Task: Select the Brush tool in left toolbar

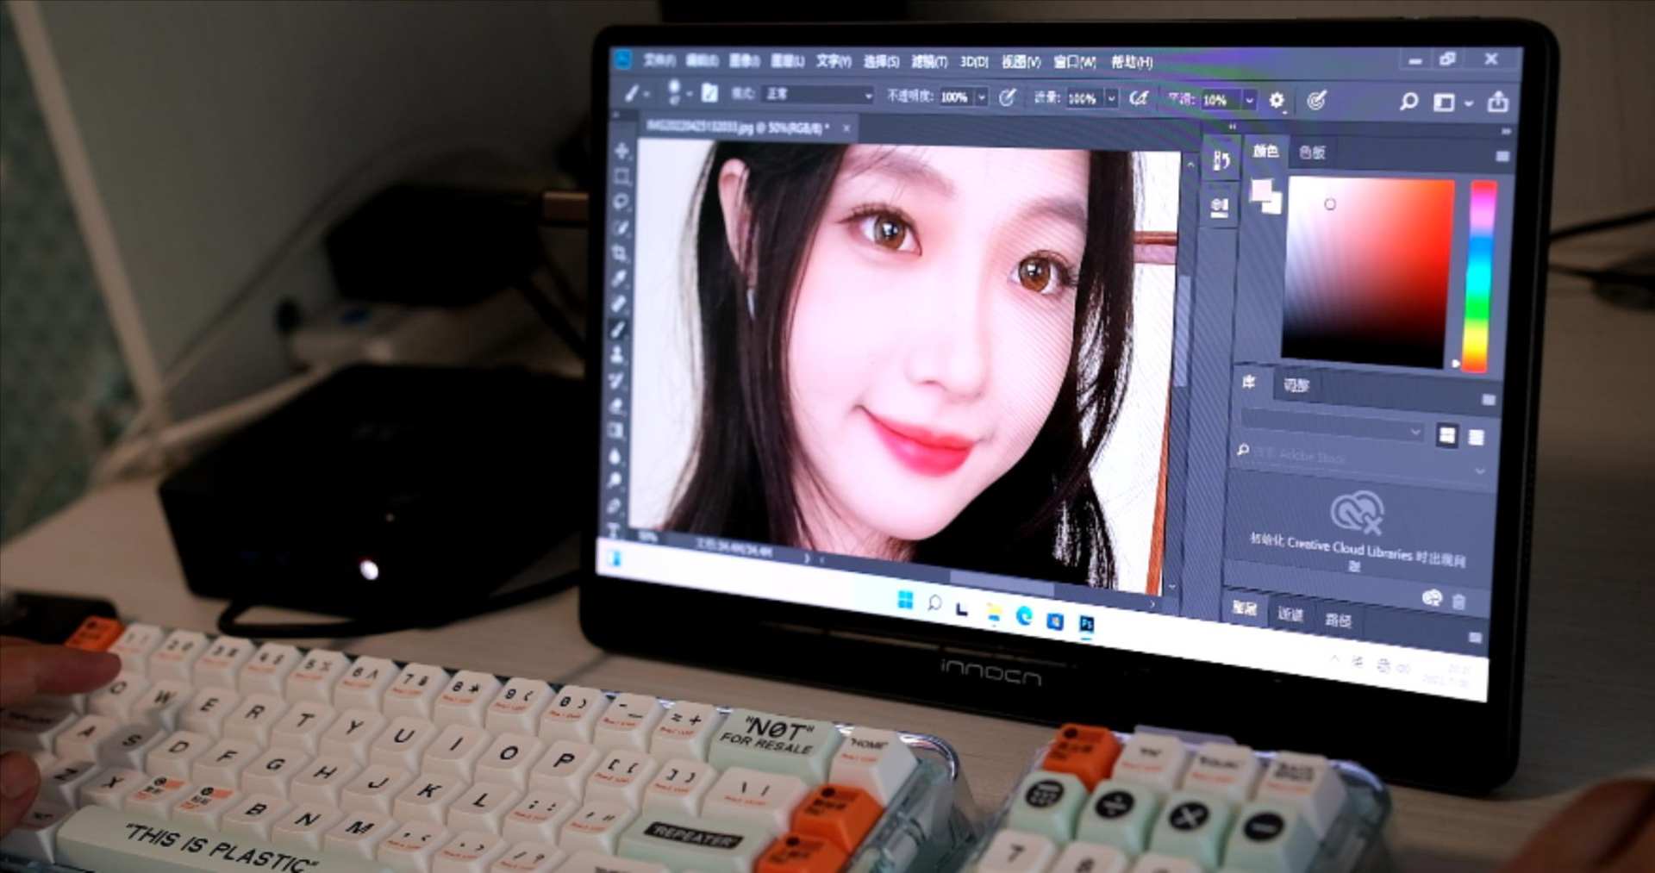Action: (x=619, y=329)
